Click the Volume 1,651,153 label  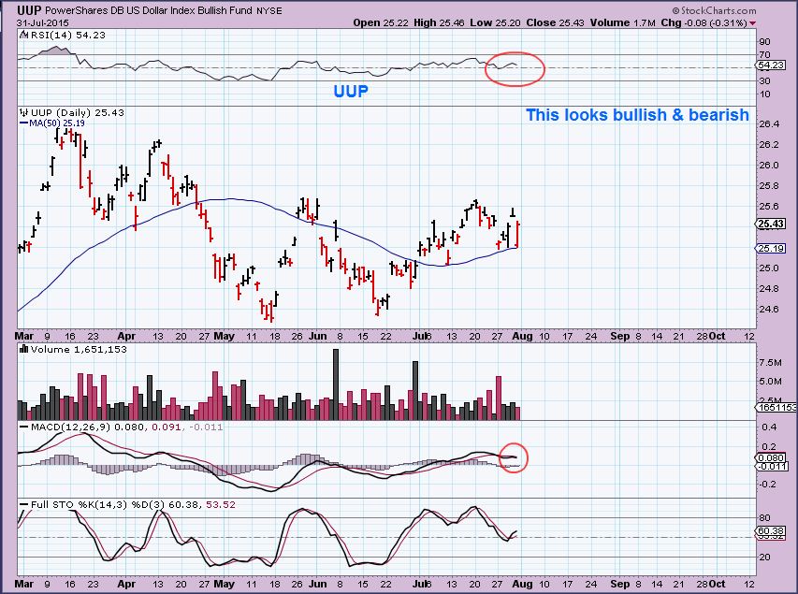79,349
